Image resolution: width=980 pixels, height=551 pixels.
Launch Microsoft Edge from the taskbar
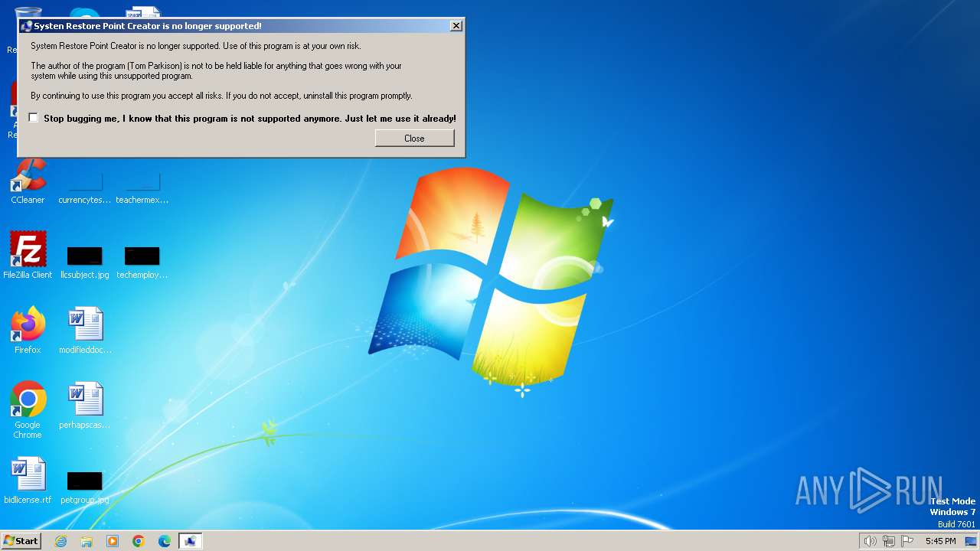(x=165, y=541)
